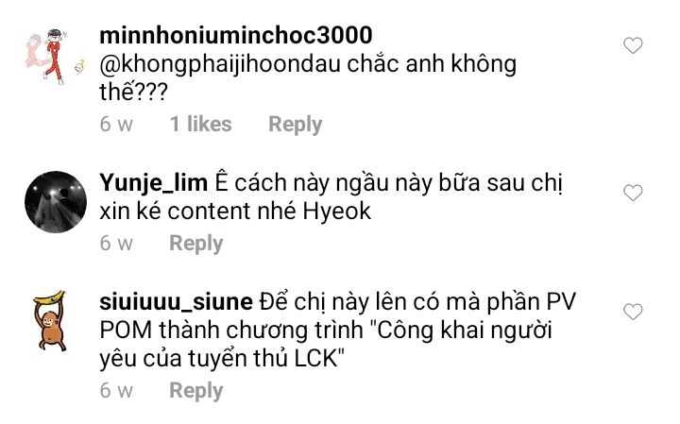Like minnhoniuminchoc3000's comment with the heart
This screenshot has width=680, height=424.
click(x=633, y=45)
